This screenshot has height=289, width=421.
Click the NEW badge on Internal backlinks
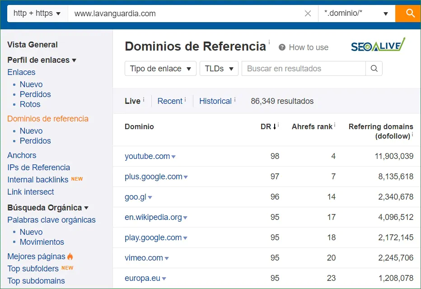(x=77, y=179)
